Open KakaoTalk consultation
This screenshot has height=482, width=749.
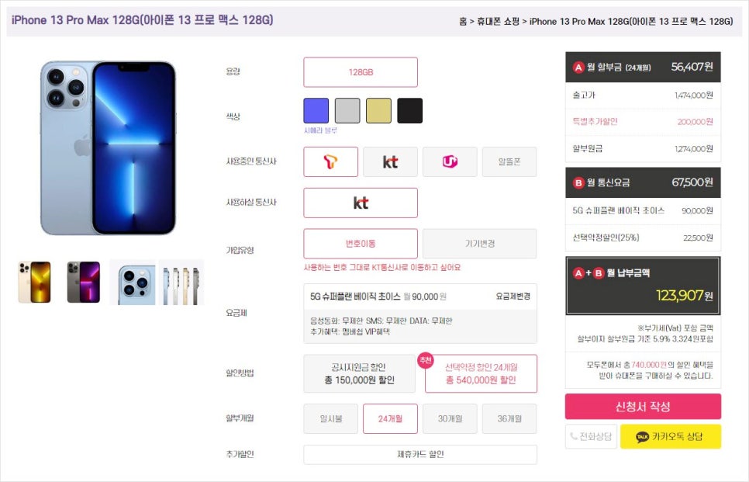coord(670,436)
